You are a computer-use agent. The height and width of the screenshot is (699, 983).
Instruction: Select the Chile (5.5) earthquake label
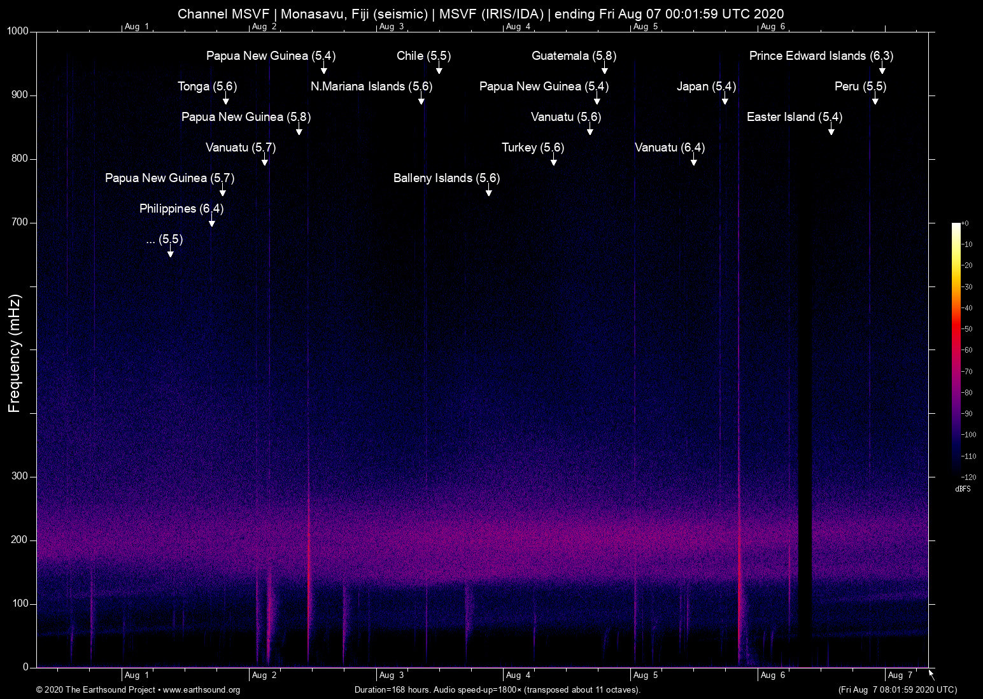(x=424, y=56)
